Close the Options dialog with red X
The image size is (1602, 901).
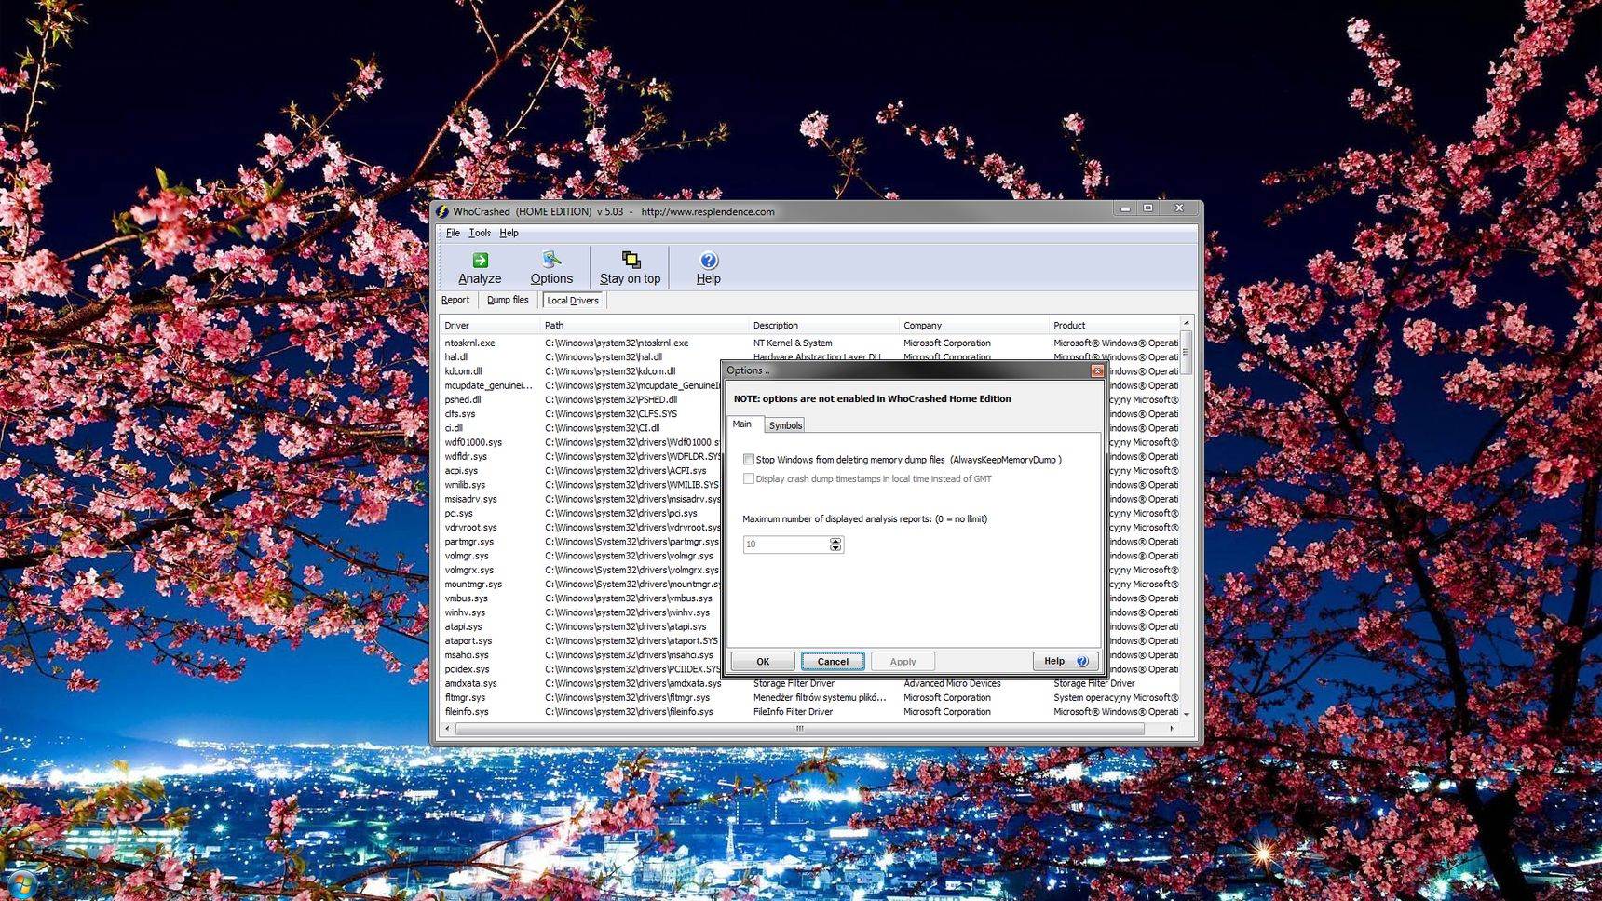tap(1097, 370)
